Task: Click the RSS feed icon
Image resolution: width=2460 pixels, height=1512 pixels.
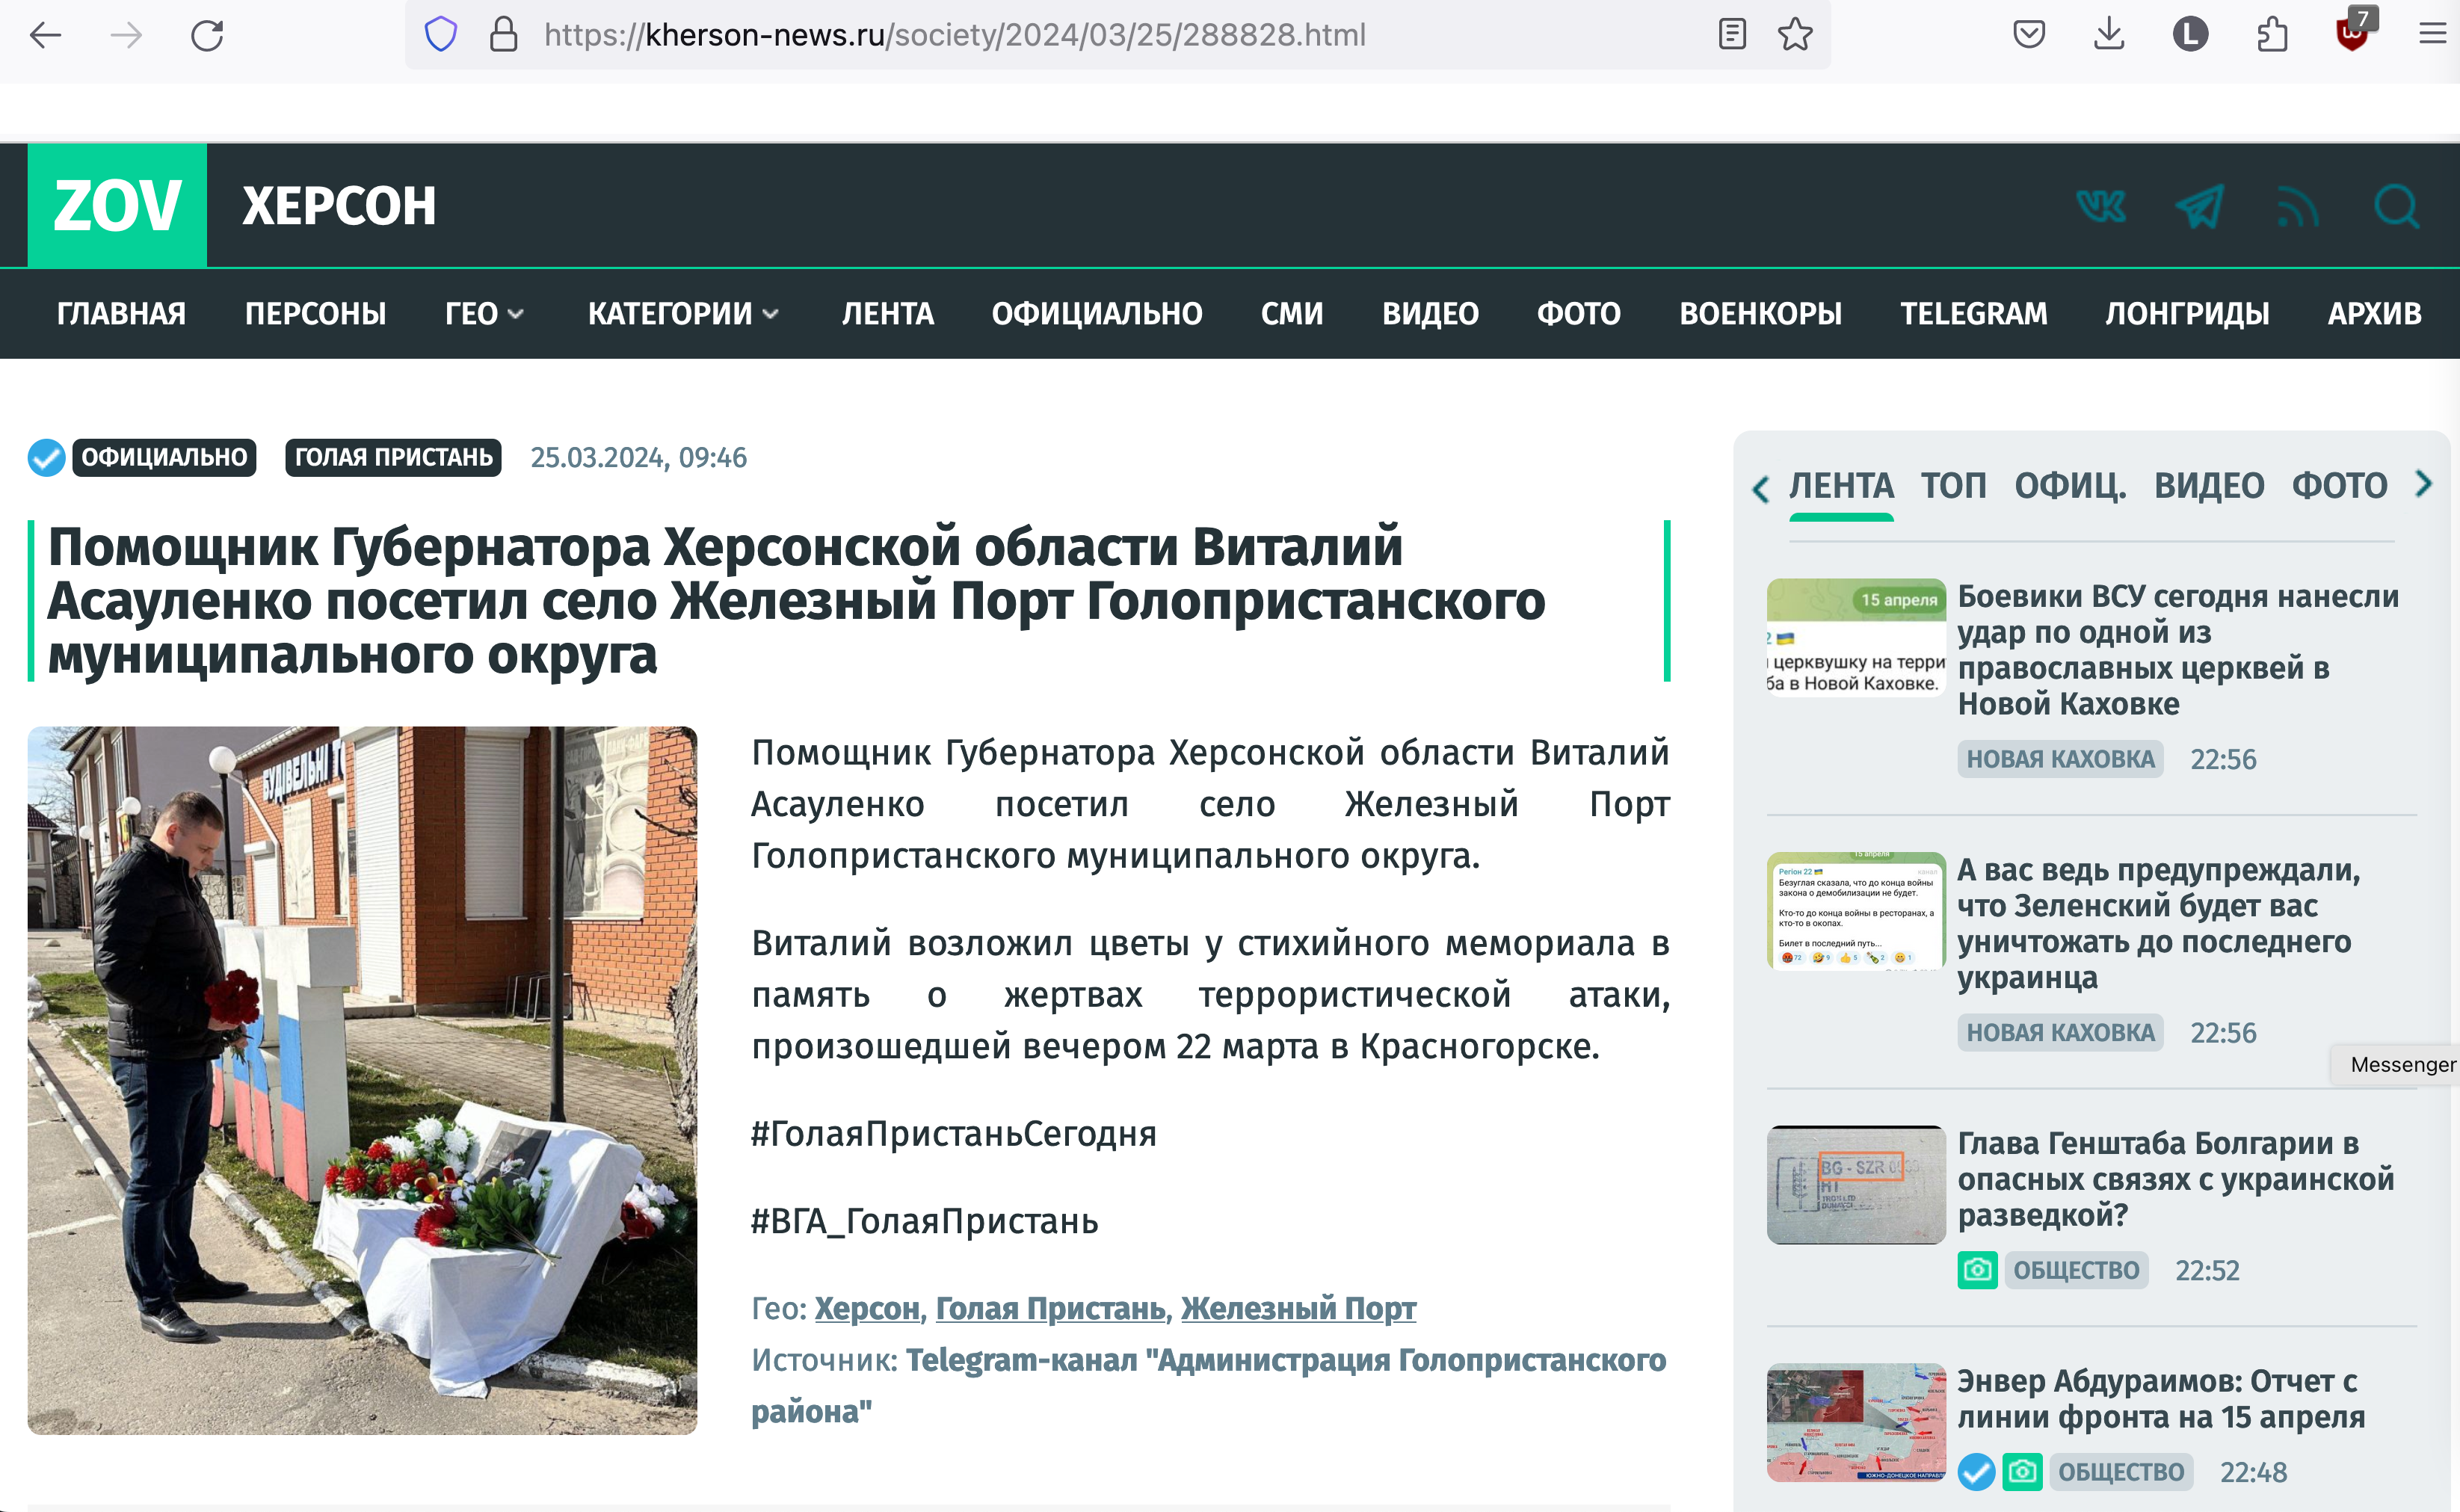Action: tap(2297, 208)
